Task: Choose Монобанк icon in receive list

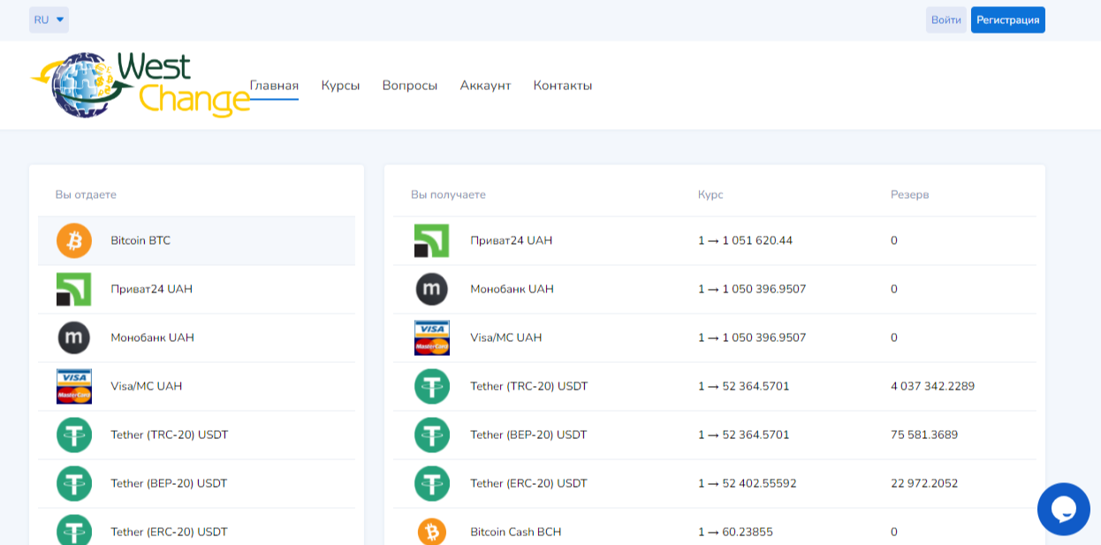Action: [431, 289]
